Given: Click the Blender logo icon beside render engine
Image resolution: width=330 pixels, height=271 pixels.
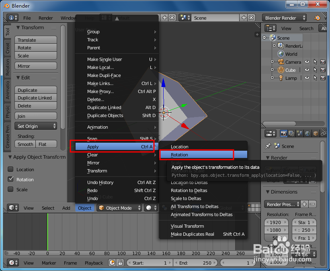Looking at the screenshot, I should (x=317, y=18).
